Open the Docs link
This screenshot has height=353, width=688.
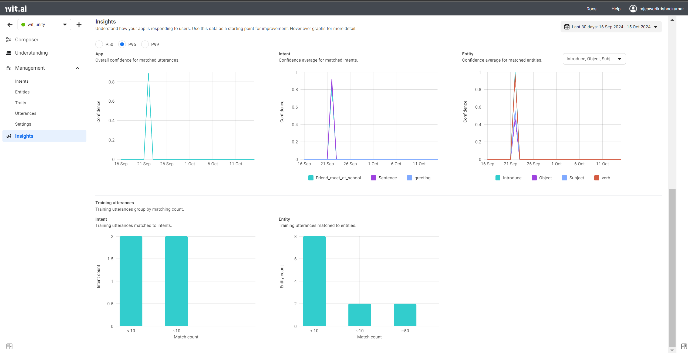pos(591,9)
